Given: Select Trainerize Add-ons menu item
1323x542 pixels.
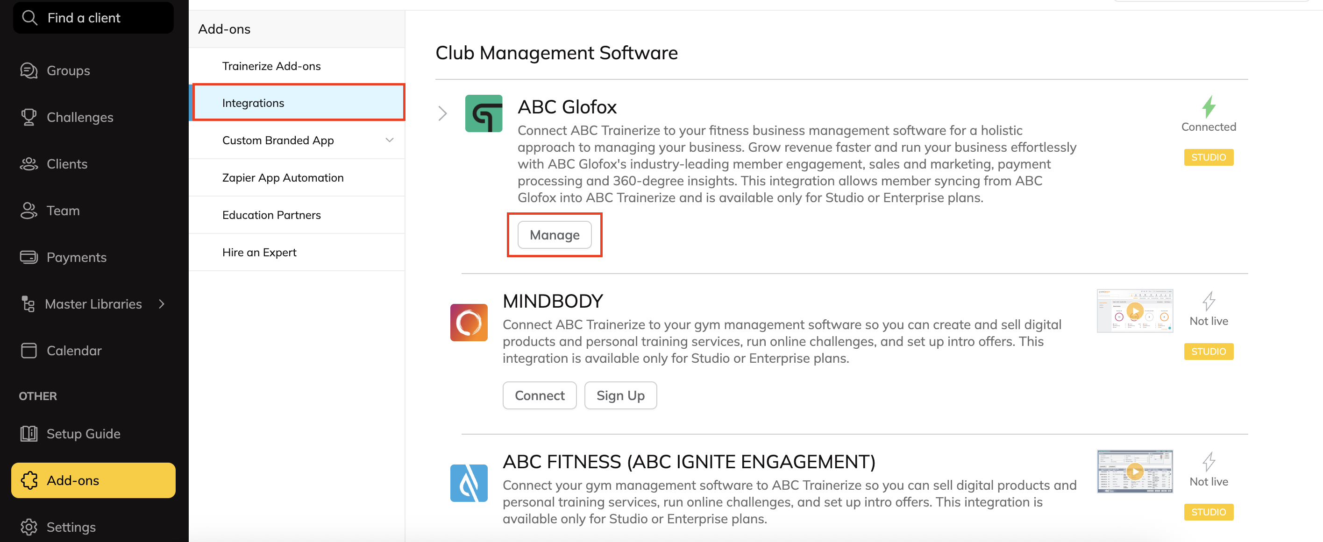Looking at the screenshot, I should pos(297,66).
